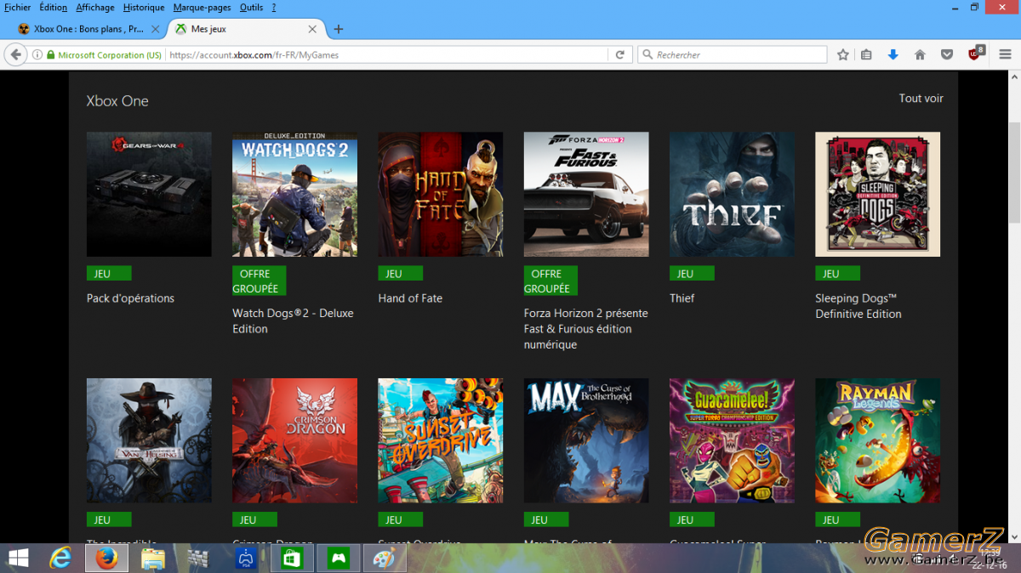Open uBlock extension icon with badge
1021x573 pixels.
click(975, 54)
